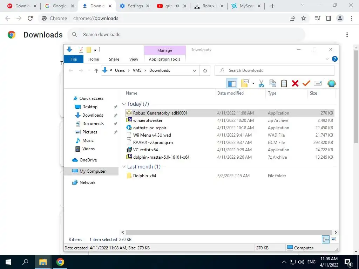
Task: Select dolphin-master-5.0-16101-x64 archive
Action: pos(229,157)
